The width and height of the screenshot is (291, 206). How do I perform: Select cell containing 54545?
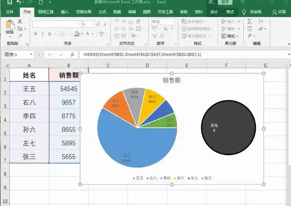point(65,89)
